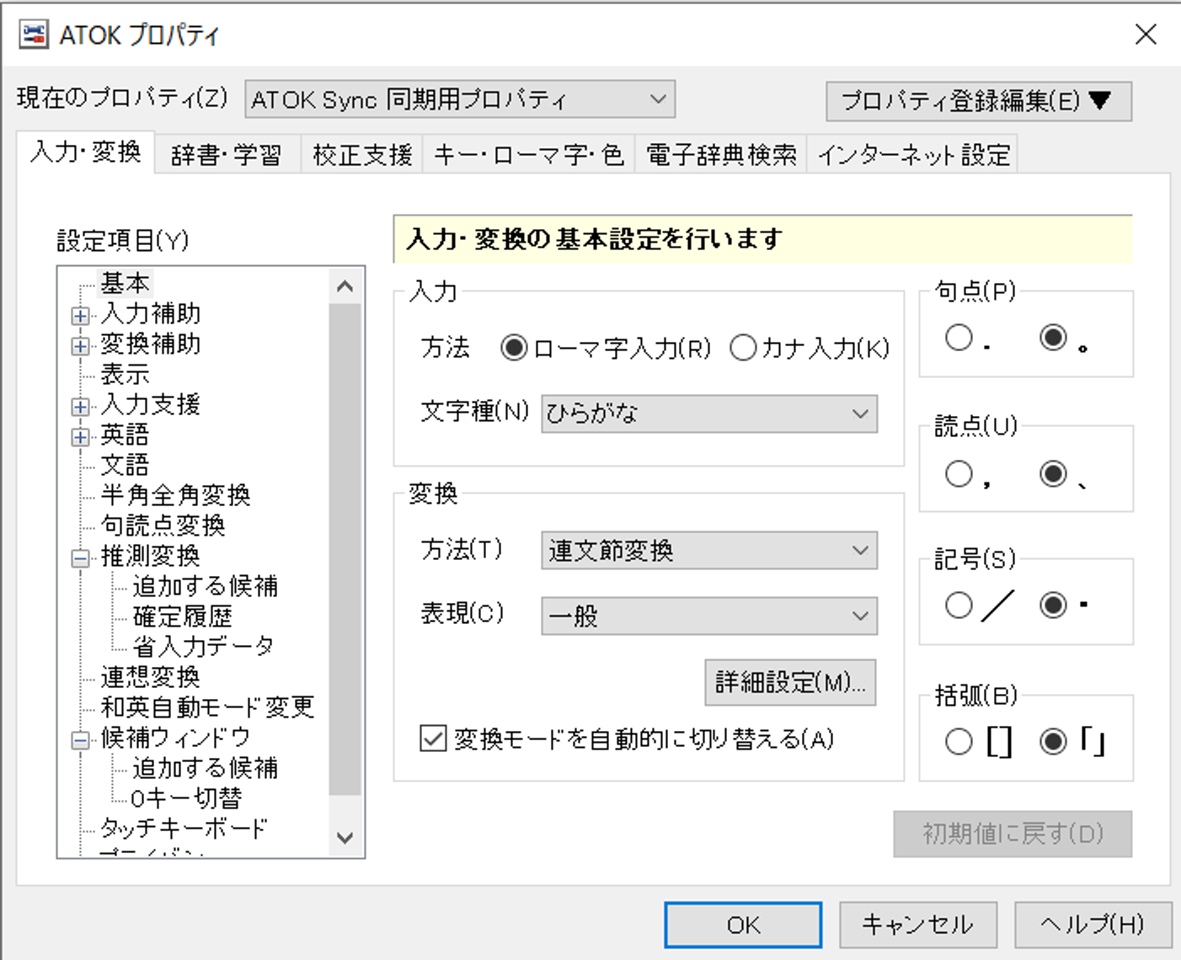The height and width of the screenshot is (960, 1181).
Task: Open 詳細設定(M)... dialog
Action: (x=790, y=682)
